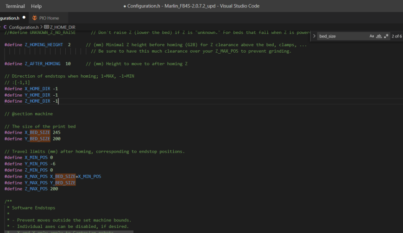Screen dimensions: 403x233
Task: Click Z_HOME_DIR in the define line
Action: tap(37, 101)
